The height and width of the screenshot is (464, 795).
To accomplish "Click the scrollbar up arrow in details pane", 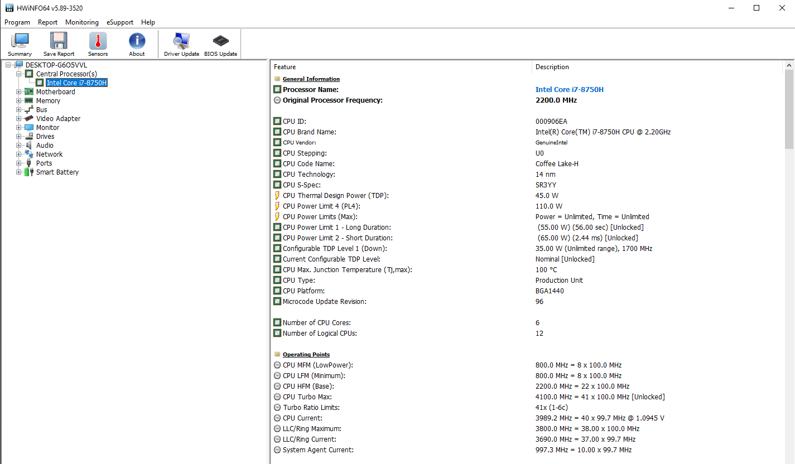I will click(789, 65).
